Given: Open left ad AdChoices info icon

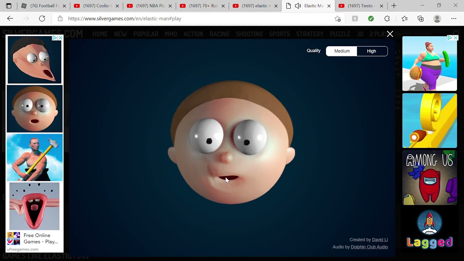Looking at the screenshot, I should pyautogui.click(x=55, y=38).
